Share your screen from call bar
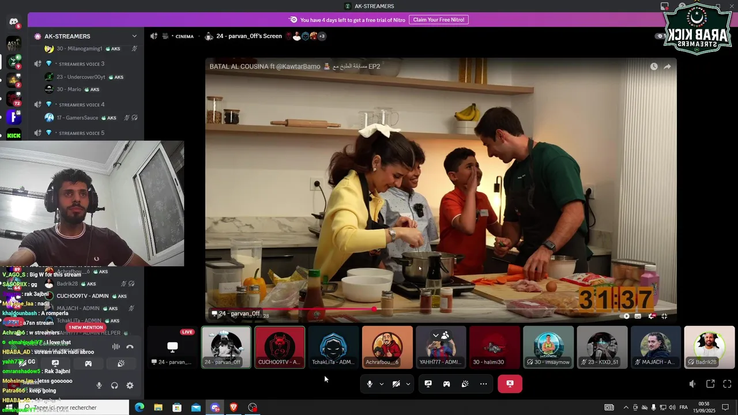 coord(428,384)
